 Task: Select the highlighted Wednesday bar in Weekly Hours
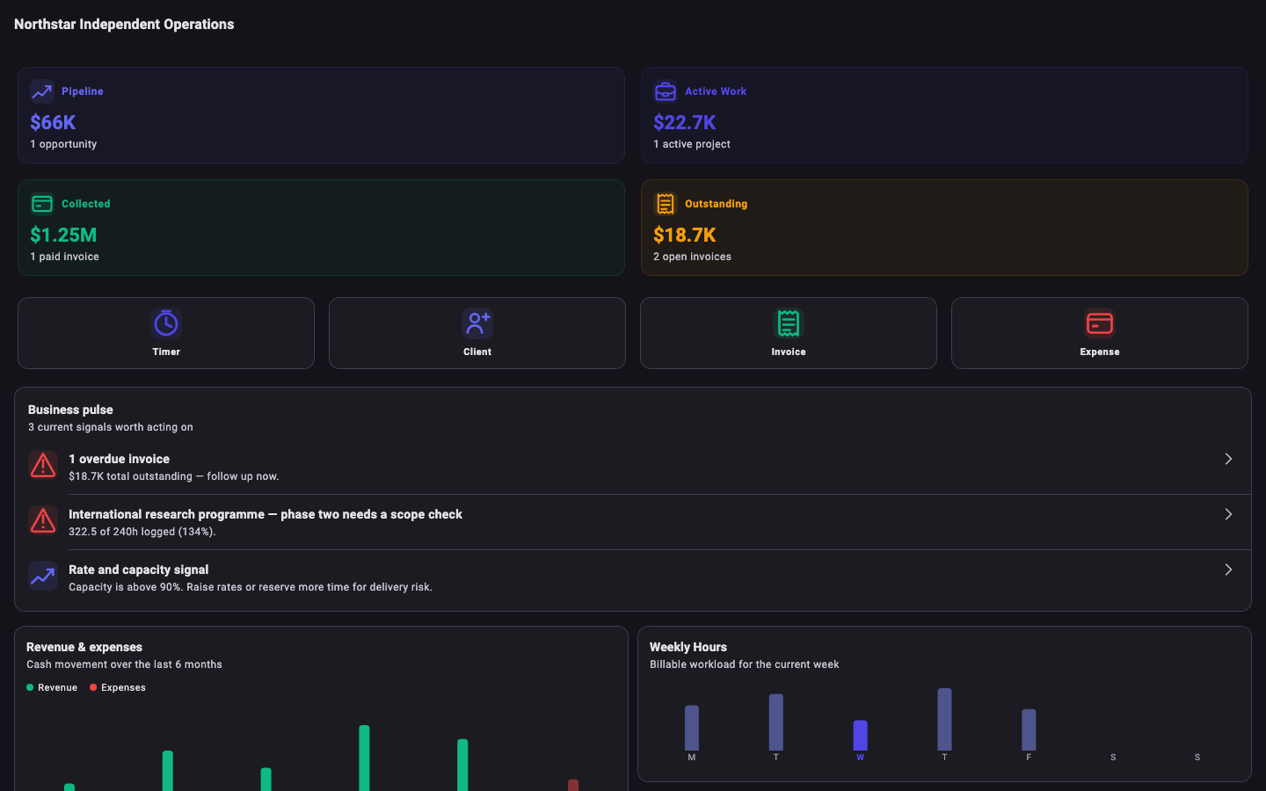click(861, 736)
